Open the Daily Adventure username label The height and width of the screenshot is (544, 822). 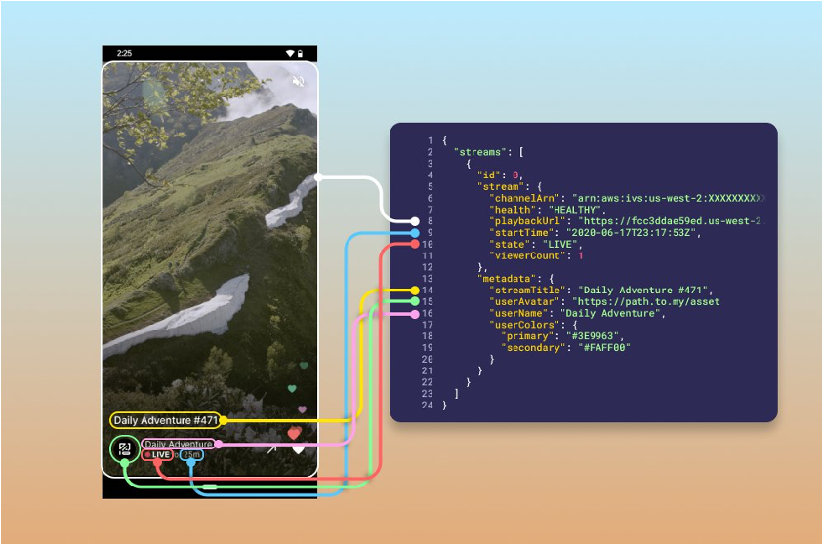[179, 444]
